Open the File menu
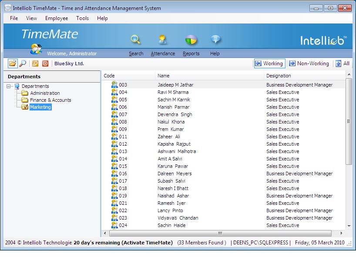The height and width of the screenshot is (267, 356). point(14,18)
